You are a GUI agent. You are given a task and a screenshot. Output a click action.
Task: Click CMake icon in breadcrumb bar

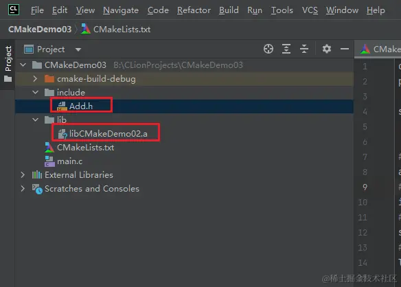point(85,29)
